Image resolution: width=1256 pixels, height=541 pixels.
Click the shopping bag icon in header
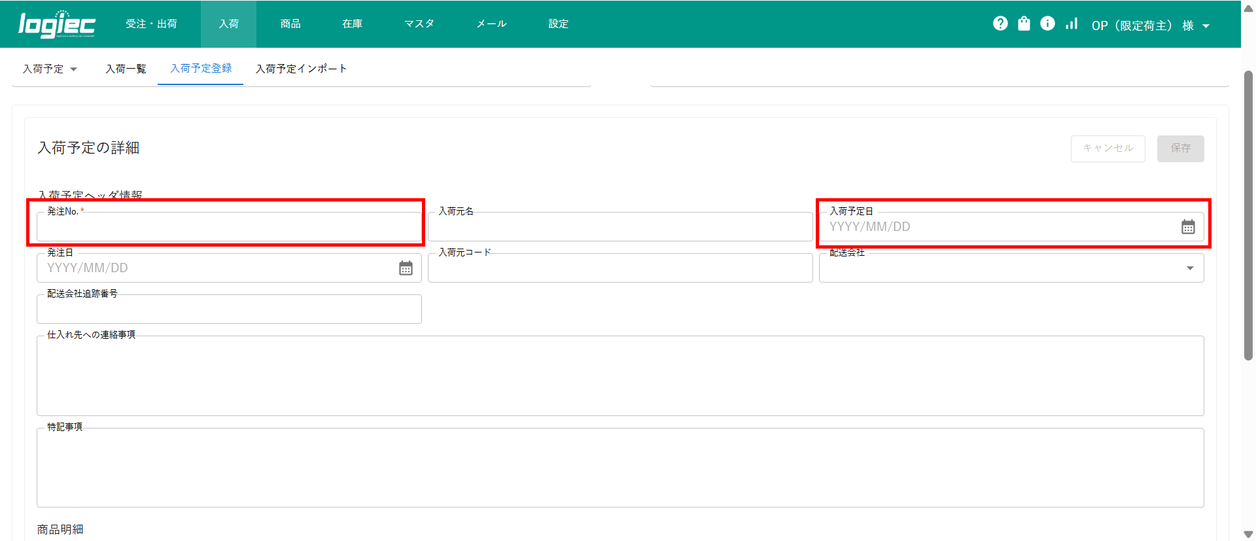[x=1024, y=24]
